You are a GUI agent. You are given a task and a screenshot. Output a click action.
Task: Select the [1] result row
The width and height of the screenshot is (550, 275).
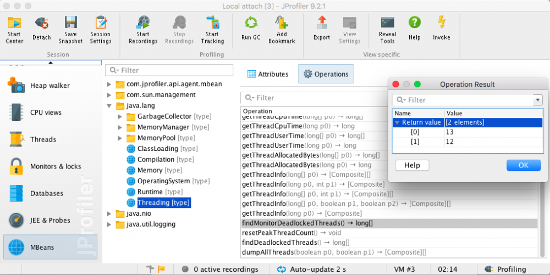tap(468, 142)
